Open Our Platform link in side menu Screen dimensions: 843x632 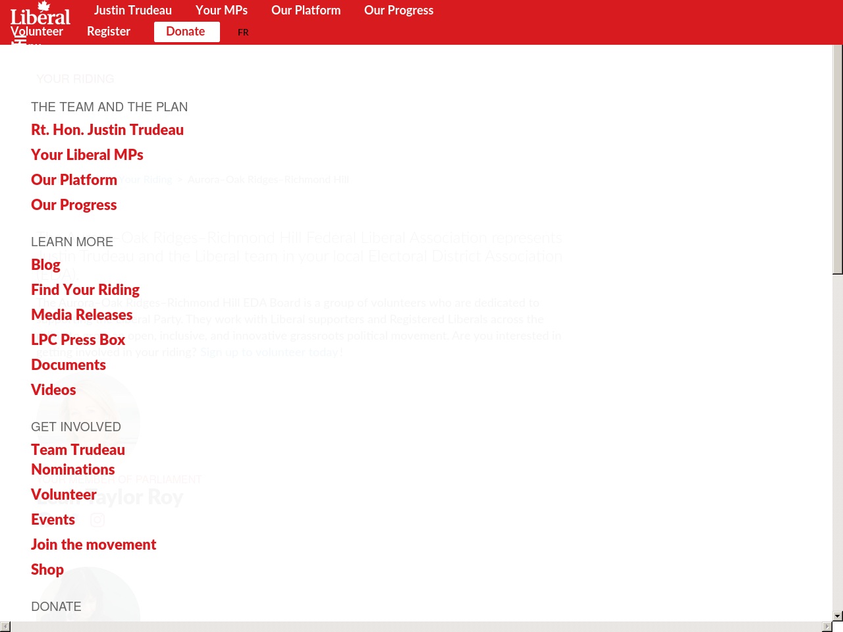(x=74, y=180)
